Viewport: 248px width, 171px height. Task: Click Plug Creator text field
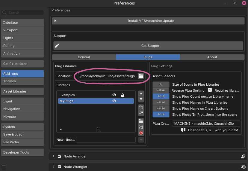point(206,124)
